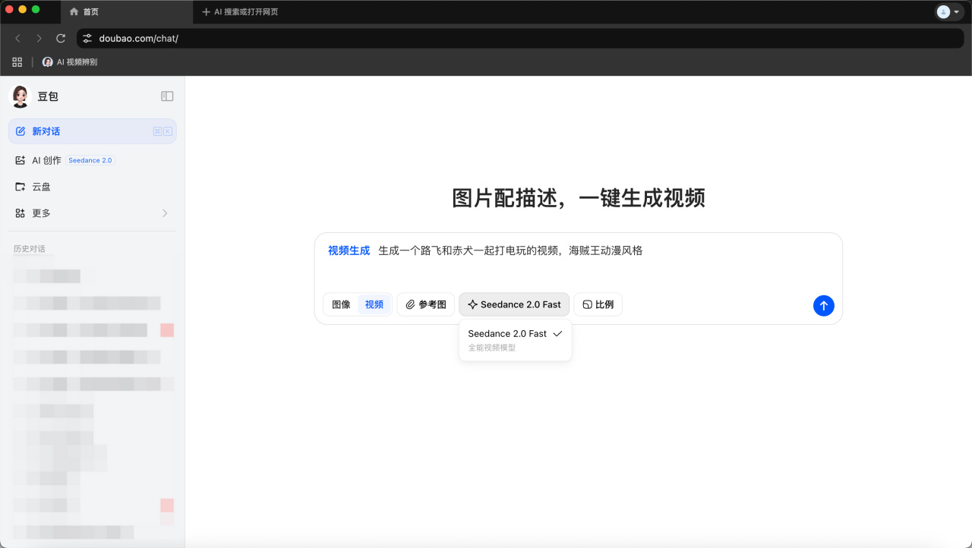This screenshot has width=972, height=548.
Task: Open the browser profile menu
Action: tap(948, 11)
